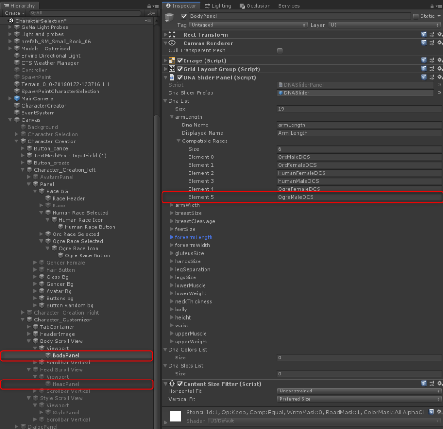443x429 pixels.
Task: Open gear menu for Rect Transform component
Action: [439, 35]
